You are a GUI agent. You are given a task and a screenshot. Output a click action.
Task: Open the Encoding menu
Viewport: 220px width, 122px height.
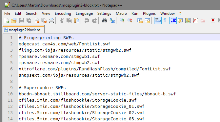[63, 13]
